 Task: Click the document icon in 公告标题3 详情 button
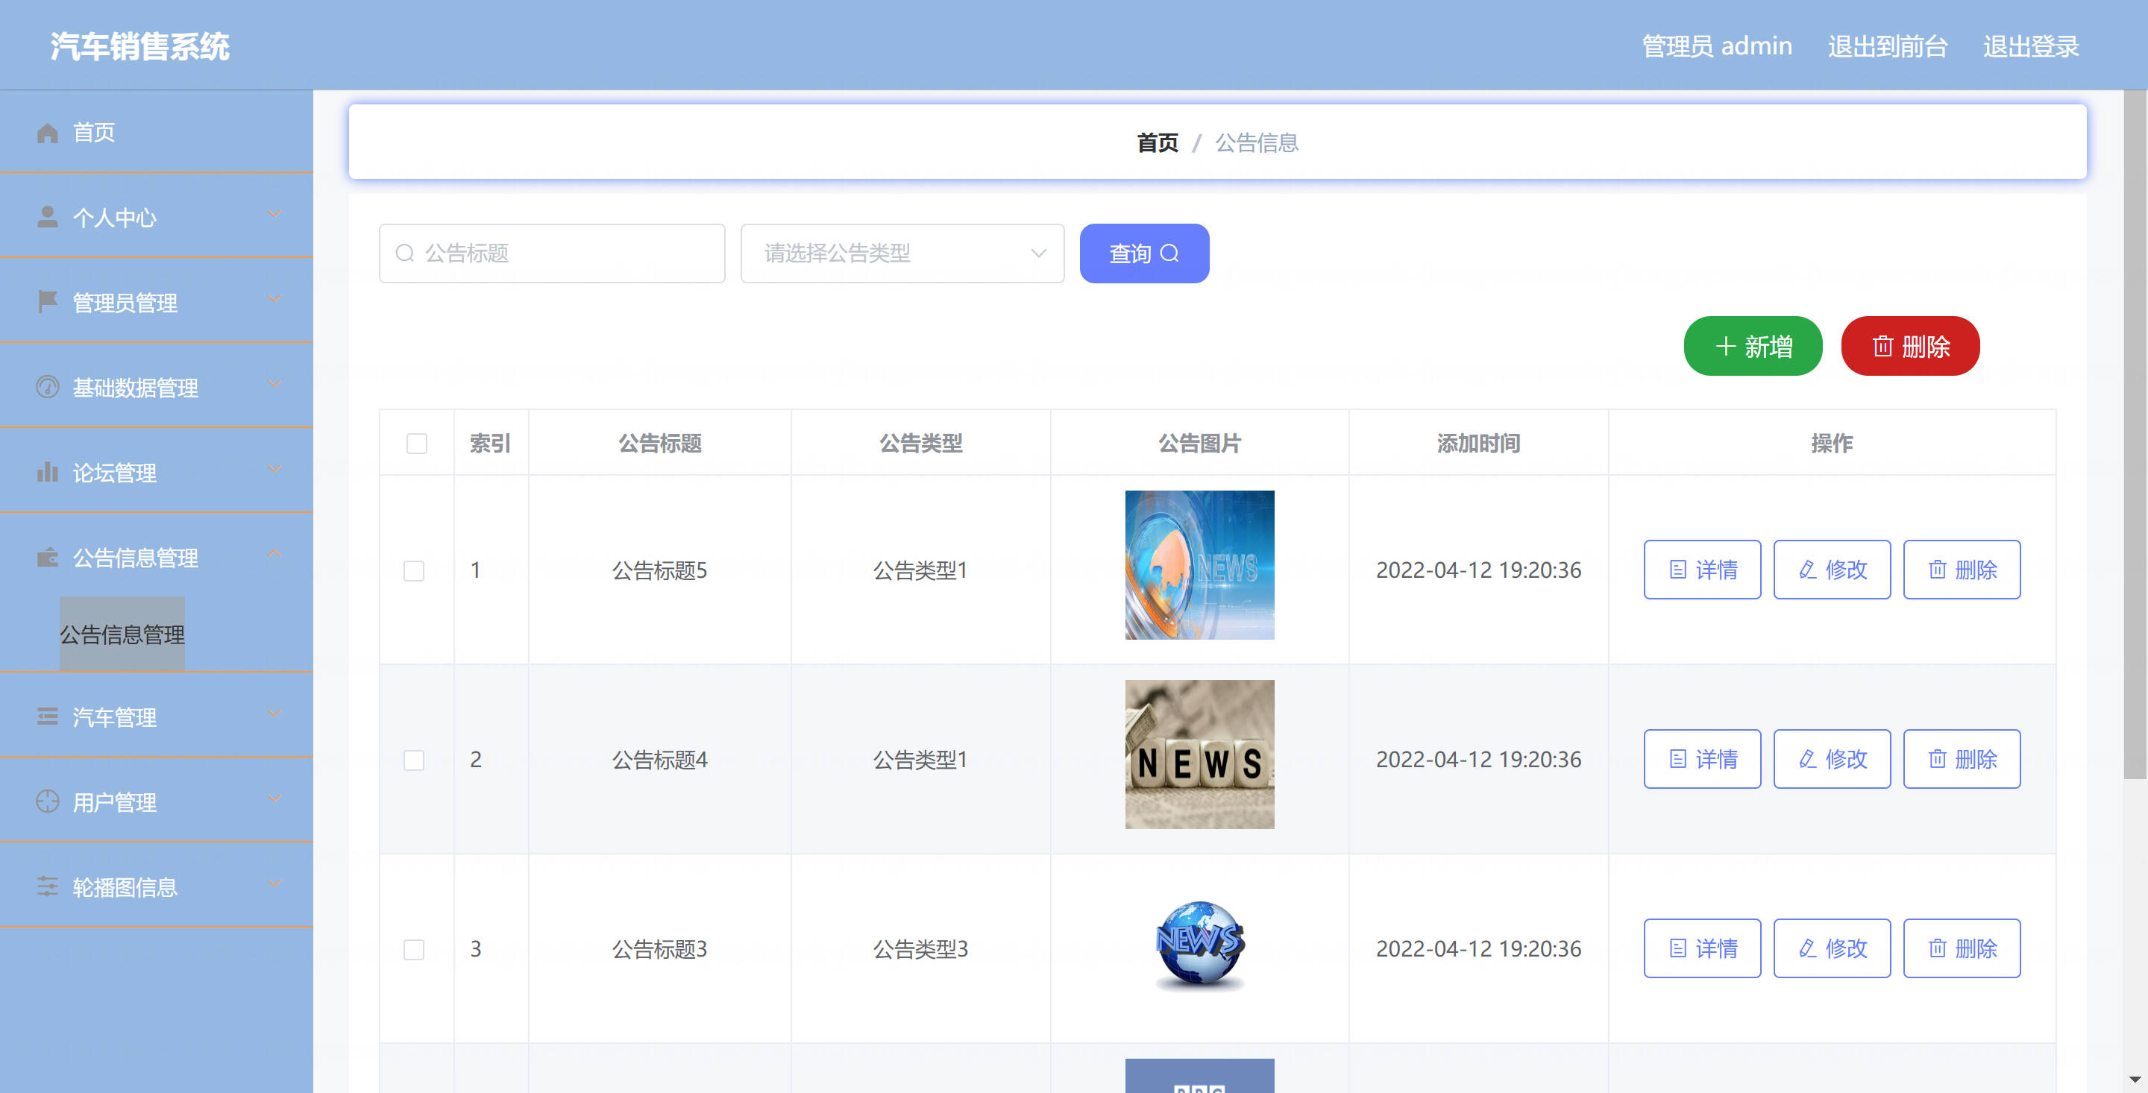coord(1677,949)
